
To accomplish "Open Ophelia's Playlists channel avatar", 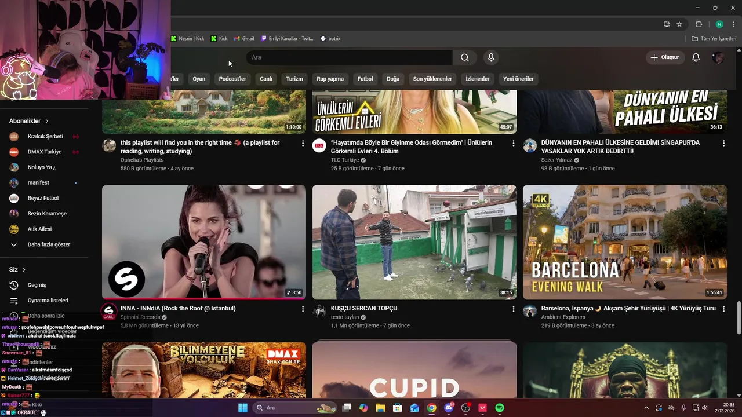I will coord(109,145).
